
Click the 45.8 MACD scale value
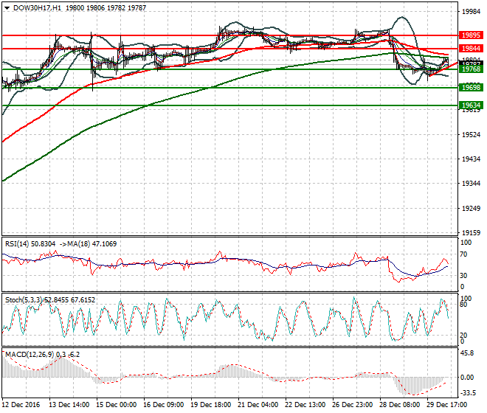467,353
